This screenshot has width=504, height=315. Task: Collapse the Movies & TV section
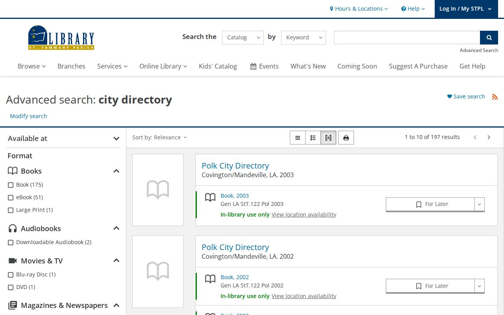(x=116, y=261)
